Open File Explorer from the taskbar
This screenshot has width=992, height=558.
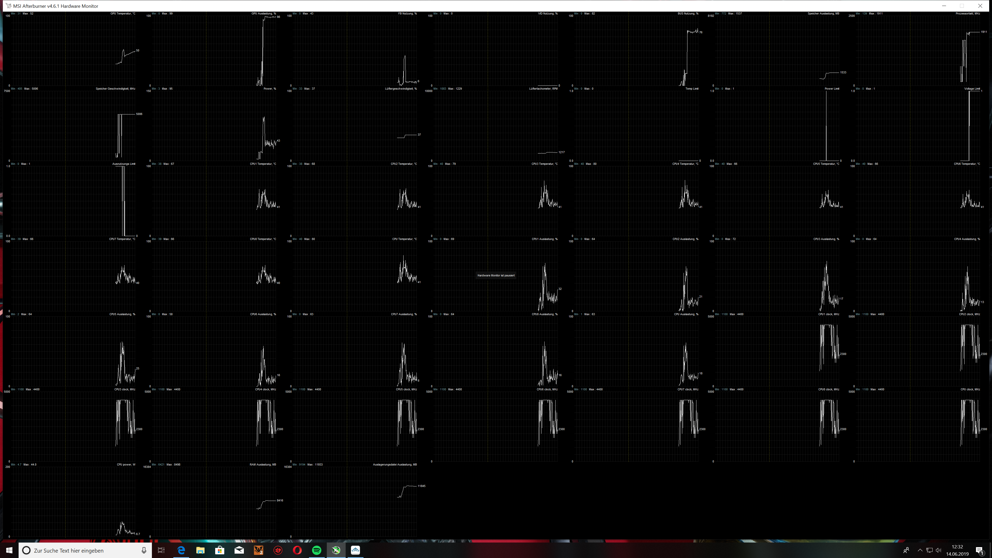pos(200,550)
